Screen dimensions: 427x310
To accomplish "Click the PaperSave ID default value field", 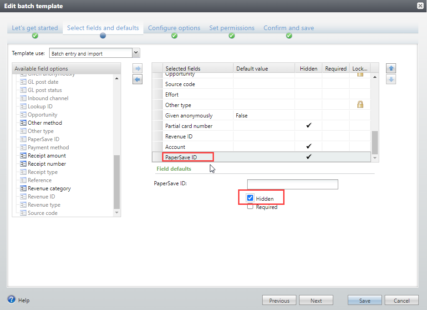I will [292, 184].
